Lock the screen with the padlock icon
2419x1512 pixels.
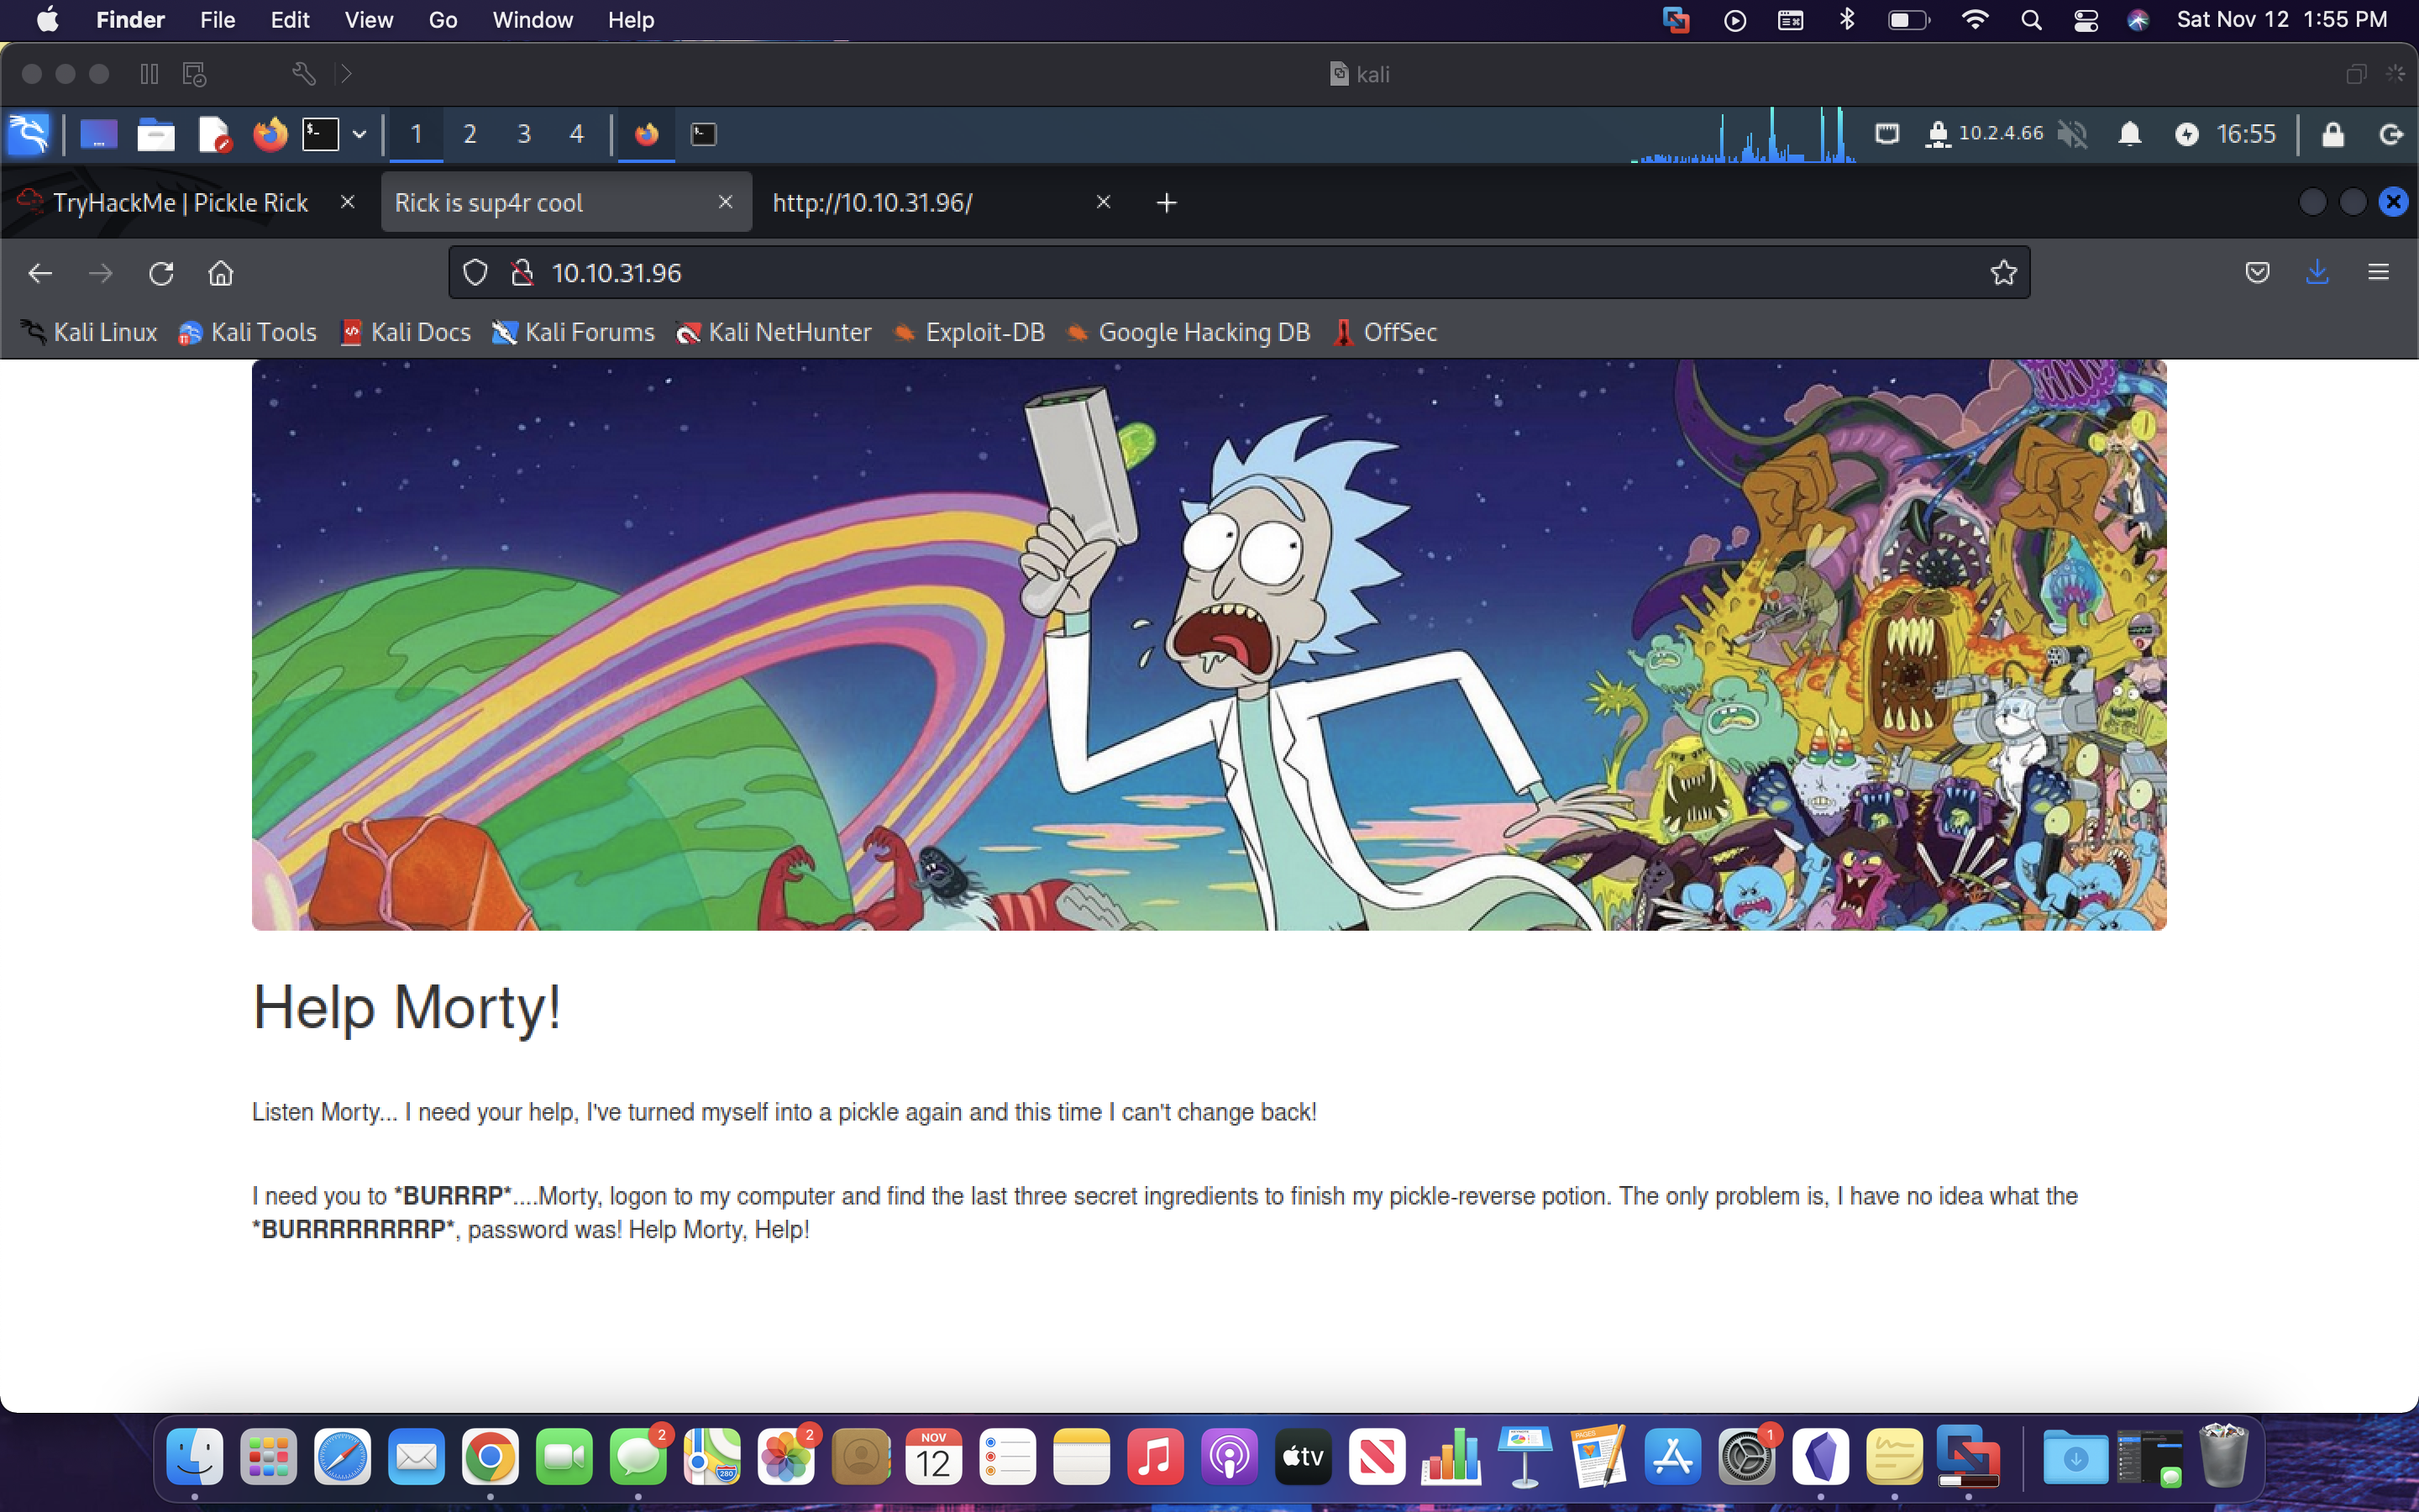(2333, 134)
